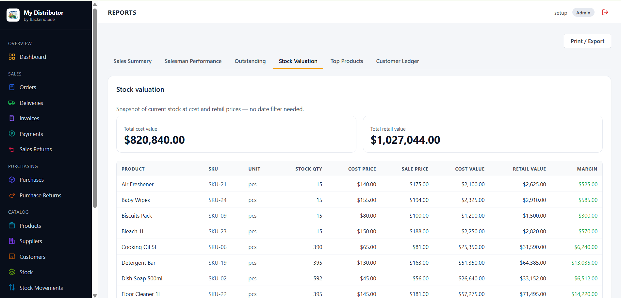
Task: Switch to Salesman Performance tab
Action: (193, 61)
